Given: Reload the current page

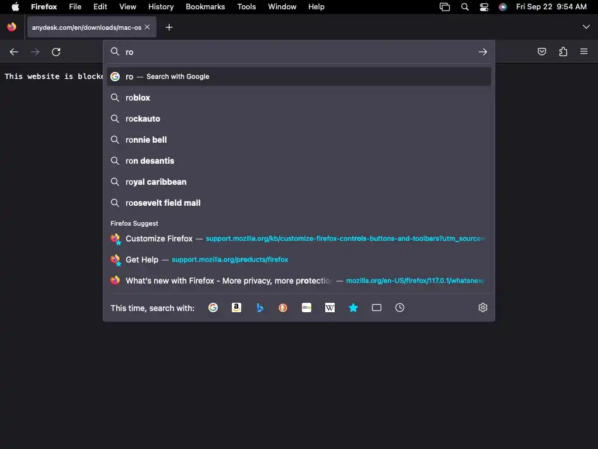Looking at the screenshot, I should click(56, 52).
